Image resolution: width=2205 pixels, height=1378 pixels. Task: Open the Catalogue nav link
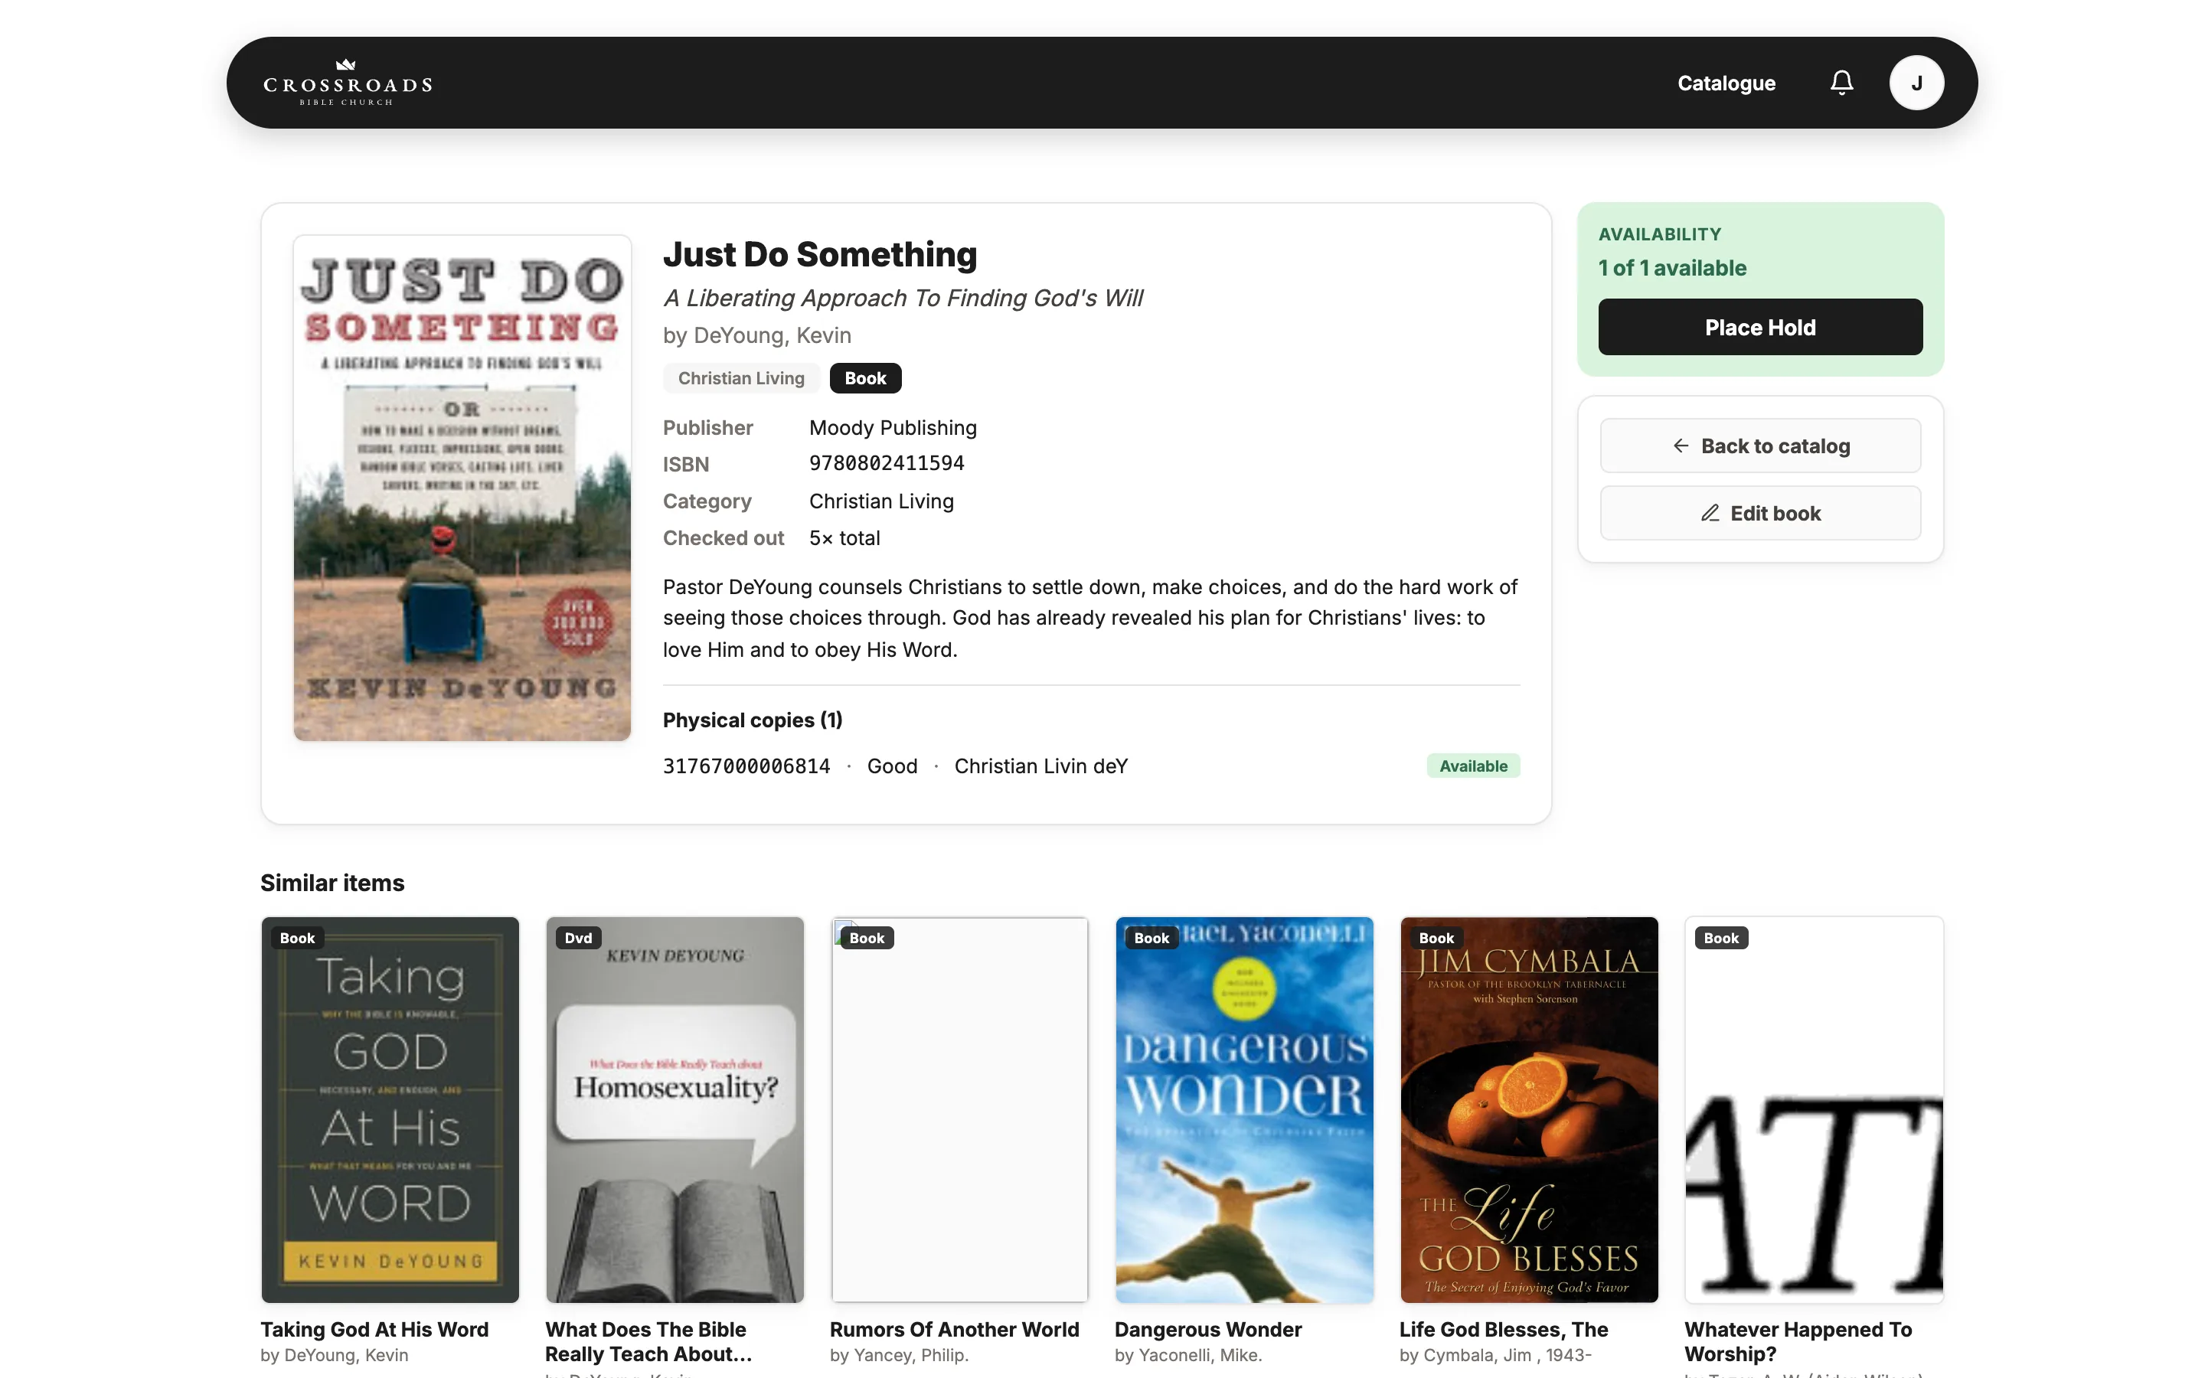[x=1726, y=83]
